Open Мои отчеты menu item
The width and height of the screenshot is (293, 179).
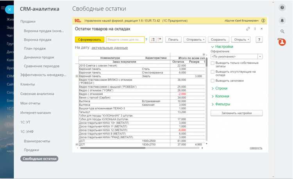pos(30,103)
